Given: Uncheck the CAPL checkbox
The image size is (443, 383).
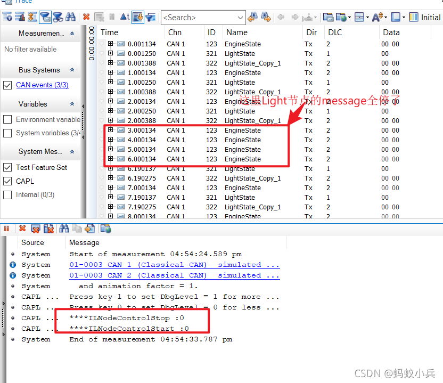Looking at the screenshot, I should click(7, 181).
